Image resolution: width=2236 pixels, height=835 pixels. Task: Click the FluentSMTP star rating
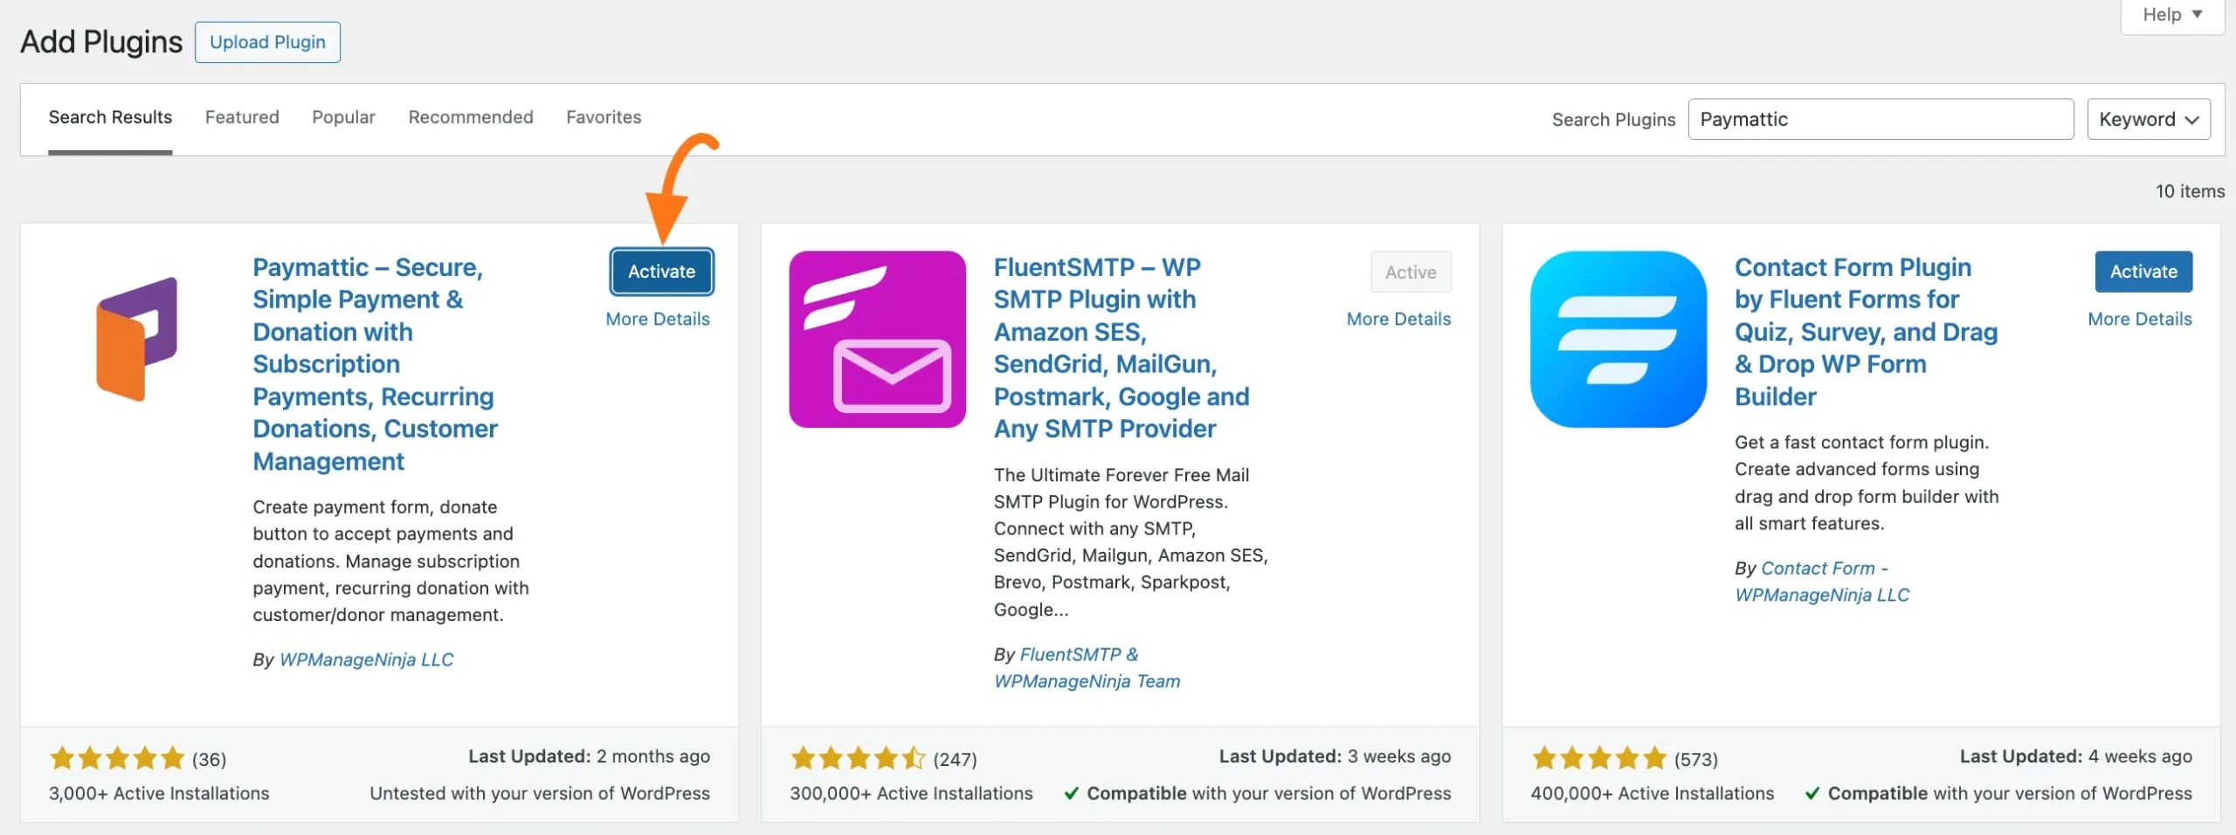point(857,758)
